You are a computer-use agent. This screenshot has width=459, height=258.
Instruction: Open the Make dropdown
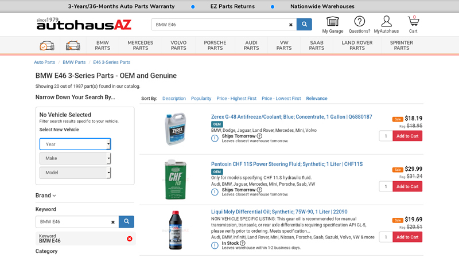[x=75, y=158]
